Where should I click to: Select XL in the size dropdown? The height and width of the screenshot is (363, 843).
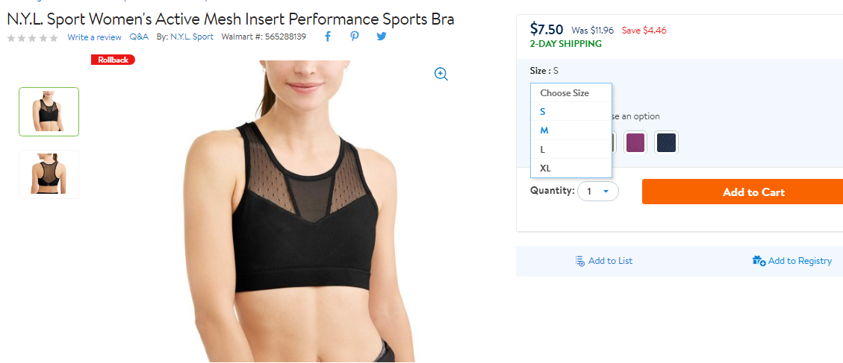[x=571, y=168]
